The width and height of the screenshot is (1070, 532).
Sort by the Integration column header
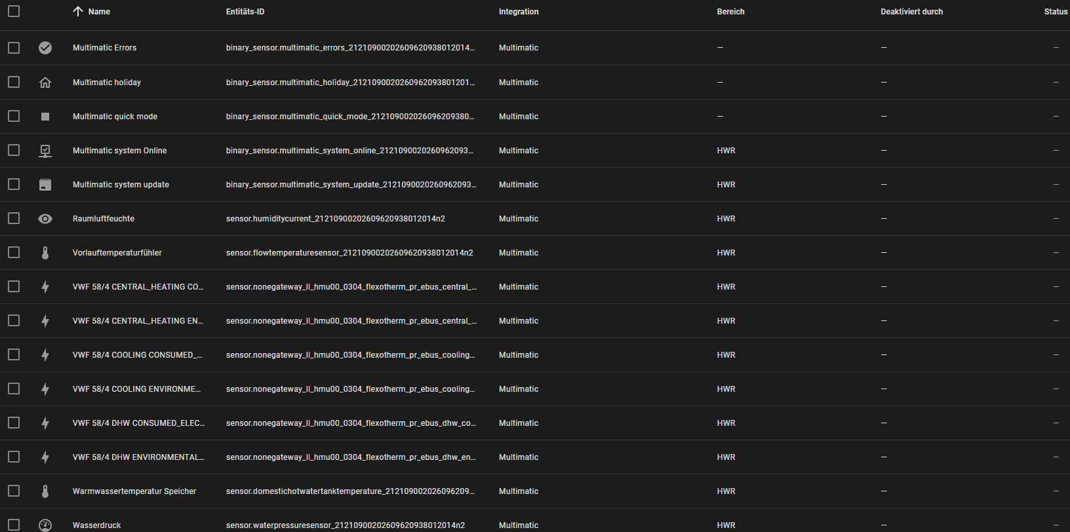click(519, 12)
